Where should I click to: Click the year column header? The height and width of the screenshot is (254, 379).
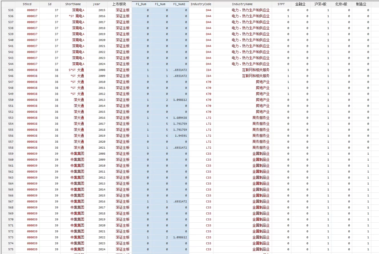click(96, 4)
